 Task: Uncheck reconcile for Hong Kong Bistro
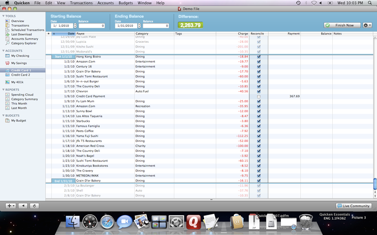(x=259, y=57)
